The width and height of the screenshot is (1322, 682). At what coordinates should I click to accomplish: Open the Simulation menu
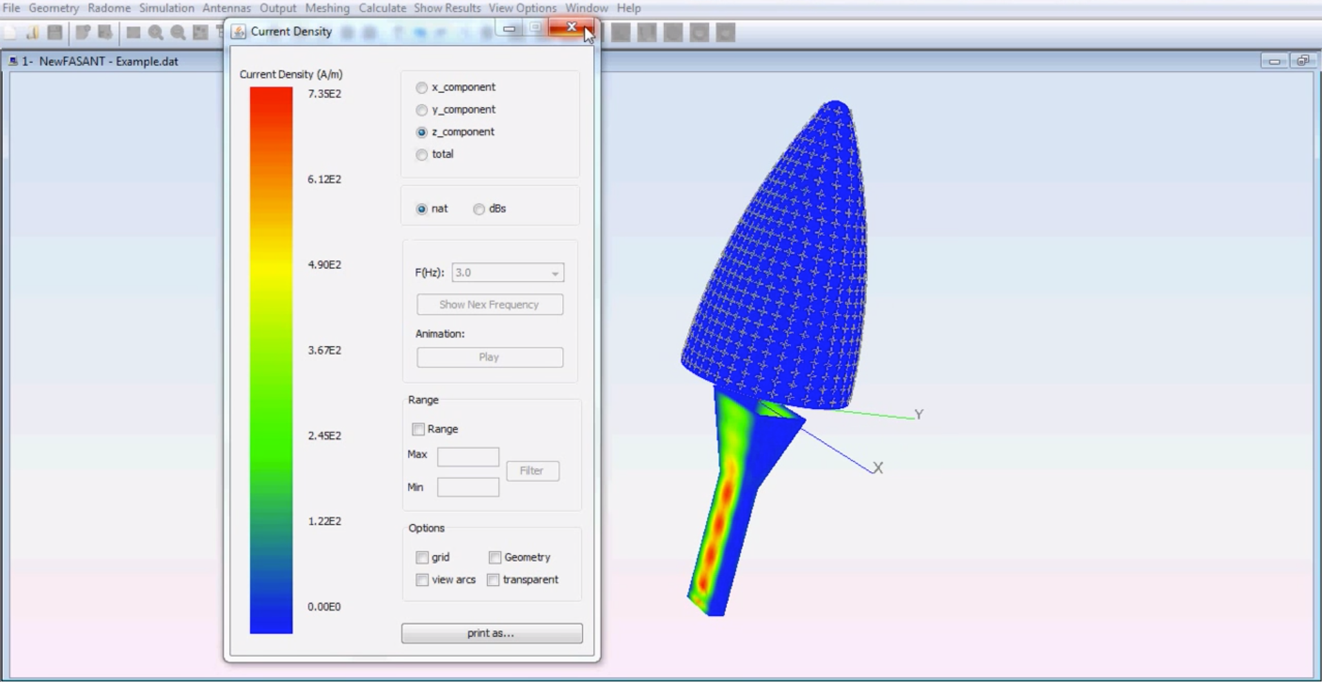(x=167, y=8)
